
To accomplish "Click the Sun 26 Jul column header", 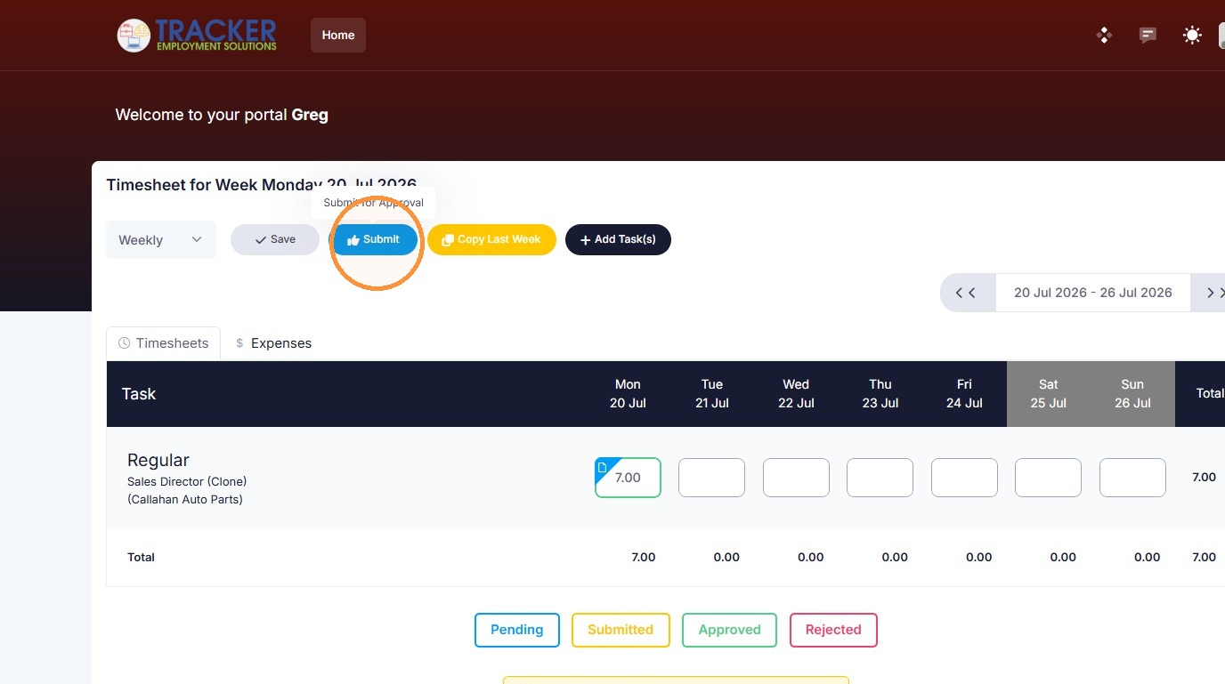I will pyautogui.click(x=1132, y=394).
